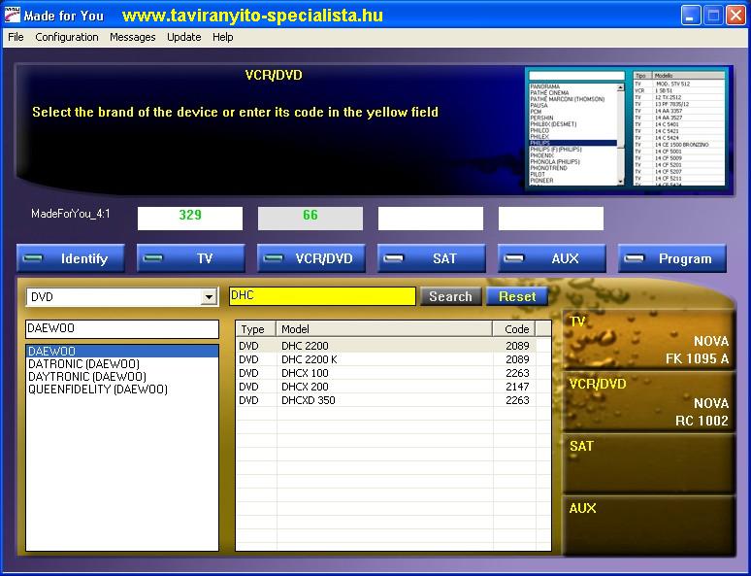
Task: Close the Made for You window
Action: (x=735, y=16)
